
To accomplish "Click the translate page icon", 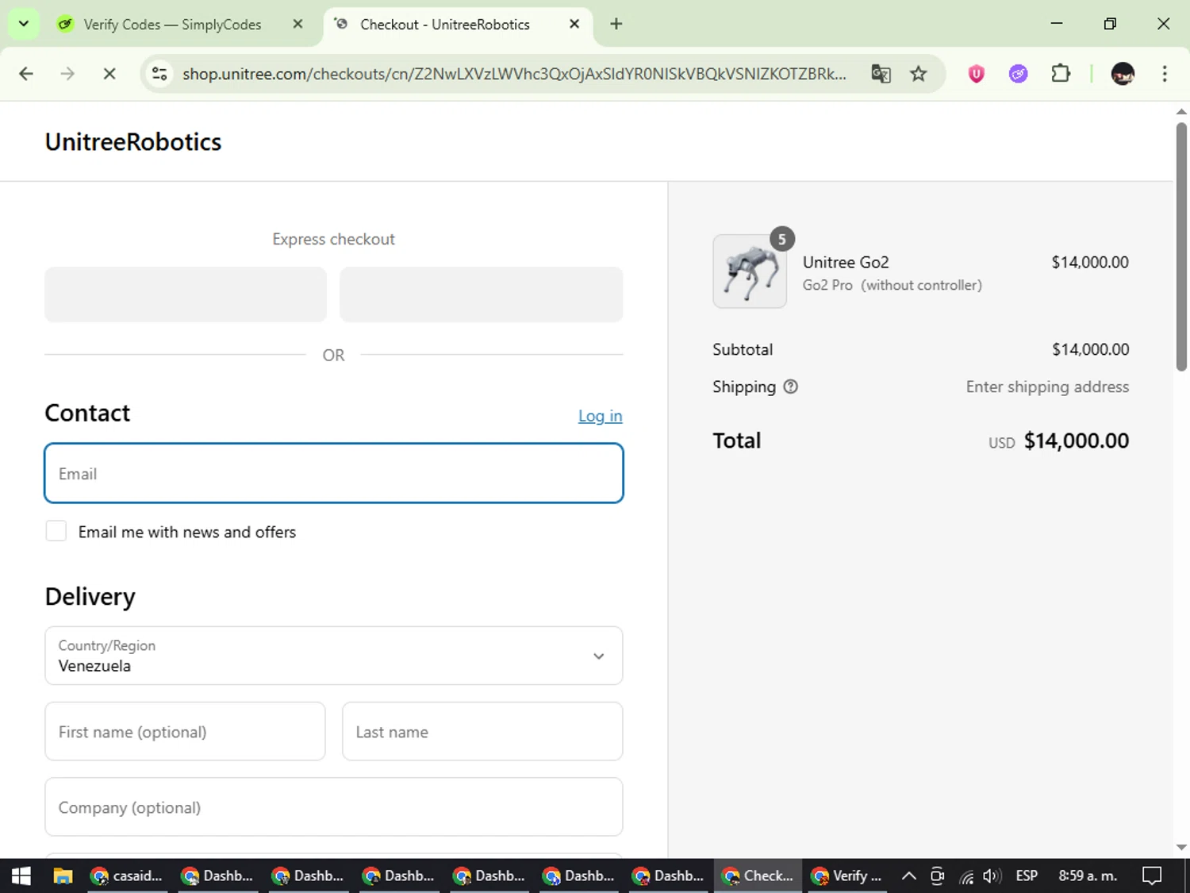I will [881, 74].
